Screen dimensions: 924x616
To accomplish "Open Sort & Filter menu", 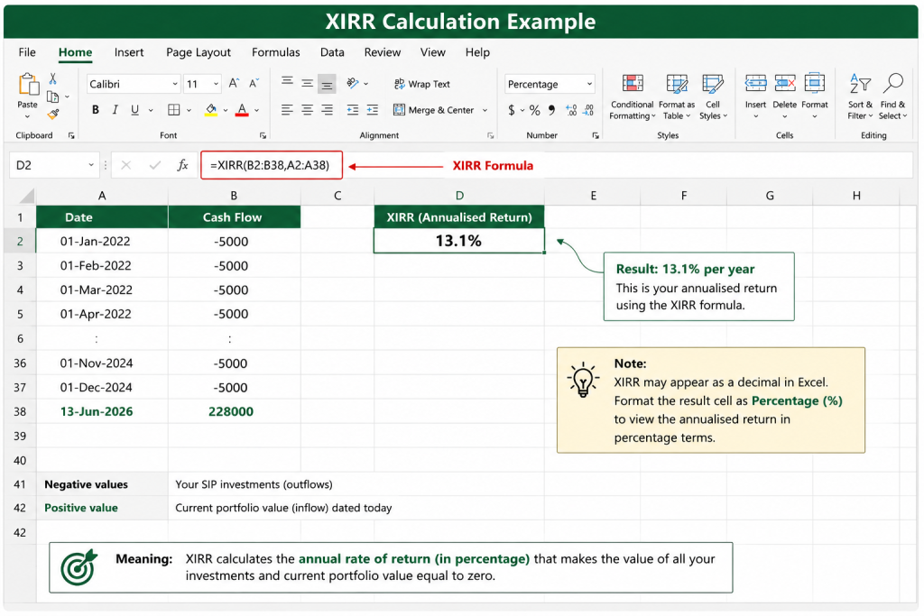I will [860, 97].
